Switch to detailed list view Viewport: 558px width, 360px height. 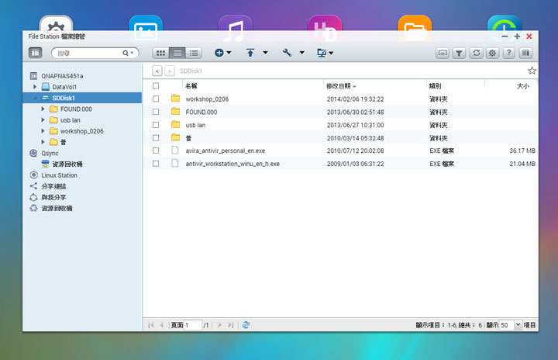coord(194,53)
